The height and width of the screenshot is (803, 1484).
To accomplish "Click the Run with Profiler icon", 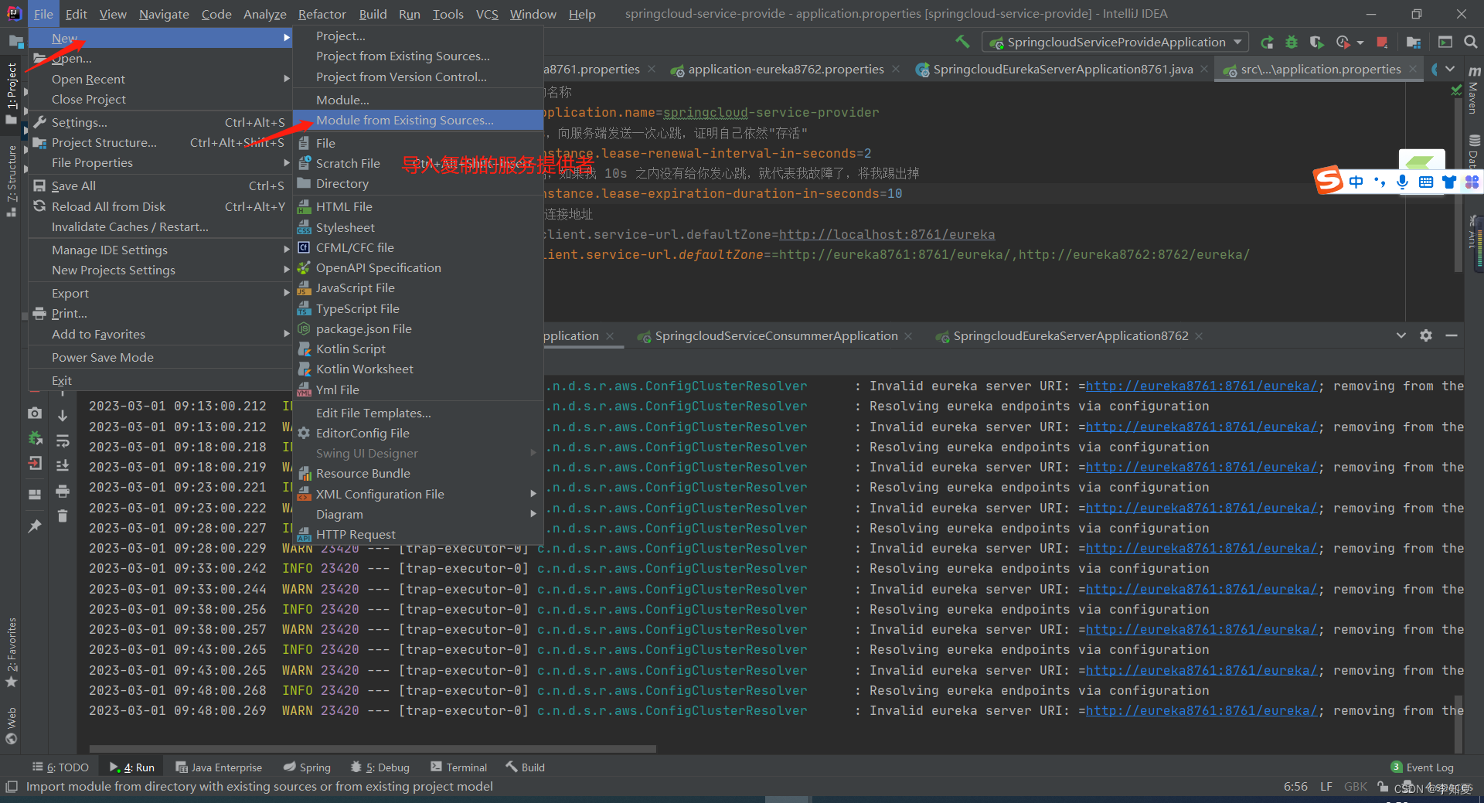I will (x=1343, y=42).
